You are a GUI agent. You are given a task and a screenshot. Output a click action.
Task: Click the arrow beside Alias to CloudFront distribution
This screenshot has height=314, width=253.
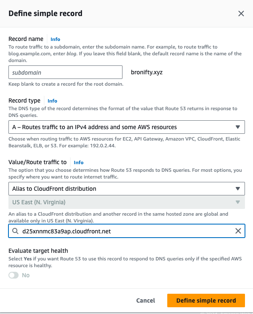click(x=238, y=189)
